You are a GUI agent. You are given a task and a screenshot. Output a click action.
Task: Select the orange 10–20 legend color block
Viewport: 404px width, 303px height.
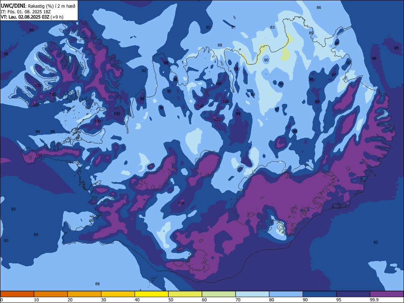point(51,294)
